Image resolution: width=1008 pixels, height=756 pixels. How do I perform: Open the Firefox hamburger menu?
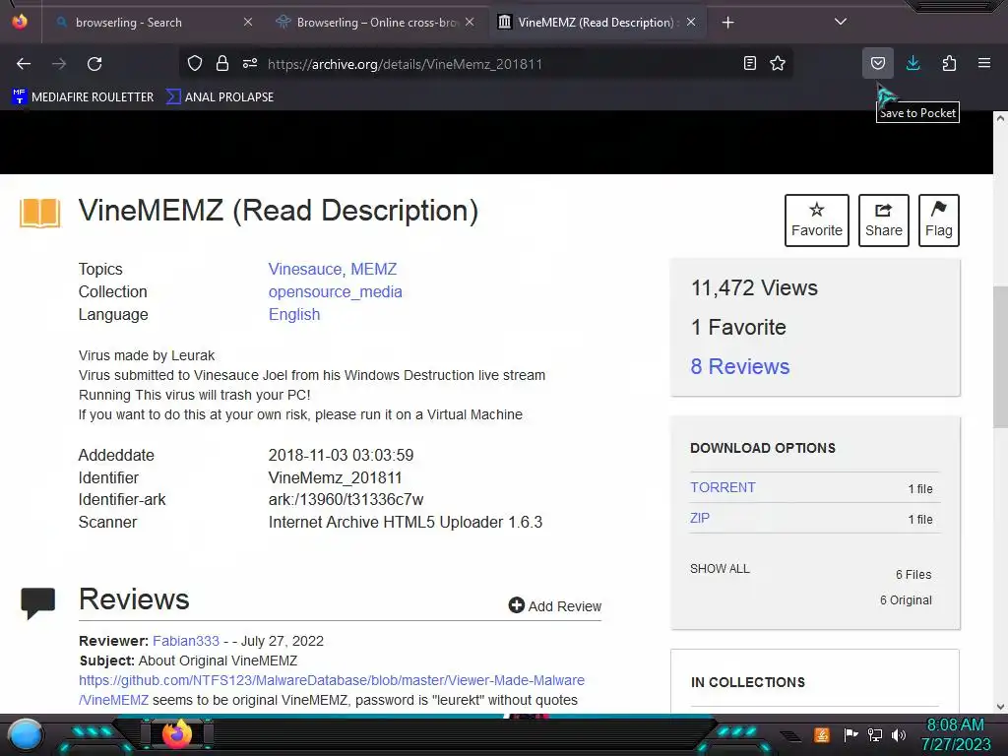984,63
